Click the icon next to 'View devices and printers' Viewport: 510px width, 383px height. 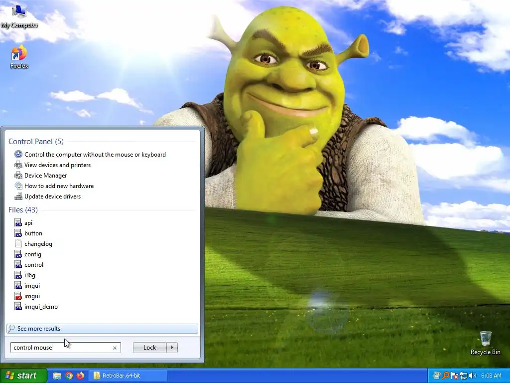18,165
